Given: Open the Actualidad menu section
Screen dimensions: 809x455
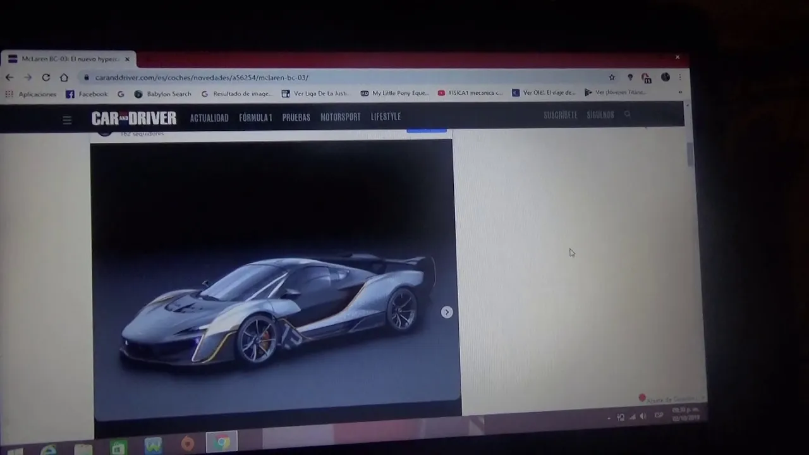Looking at the screenshot, I should tap(209, 118).
